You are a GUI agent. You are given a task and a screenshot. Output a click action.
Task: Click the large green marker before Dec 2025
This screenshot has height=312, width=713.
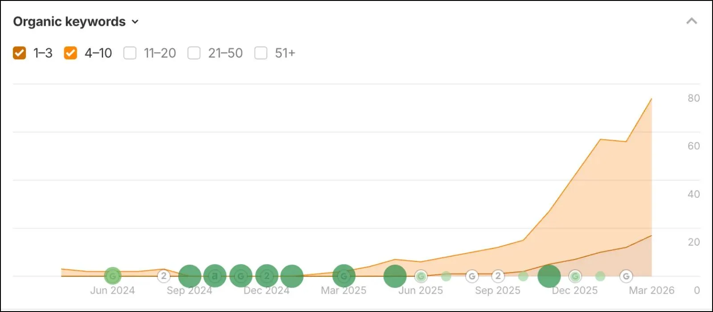549,276
